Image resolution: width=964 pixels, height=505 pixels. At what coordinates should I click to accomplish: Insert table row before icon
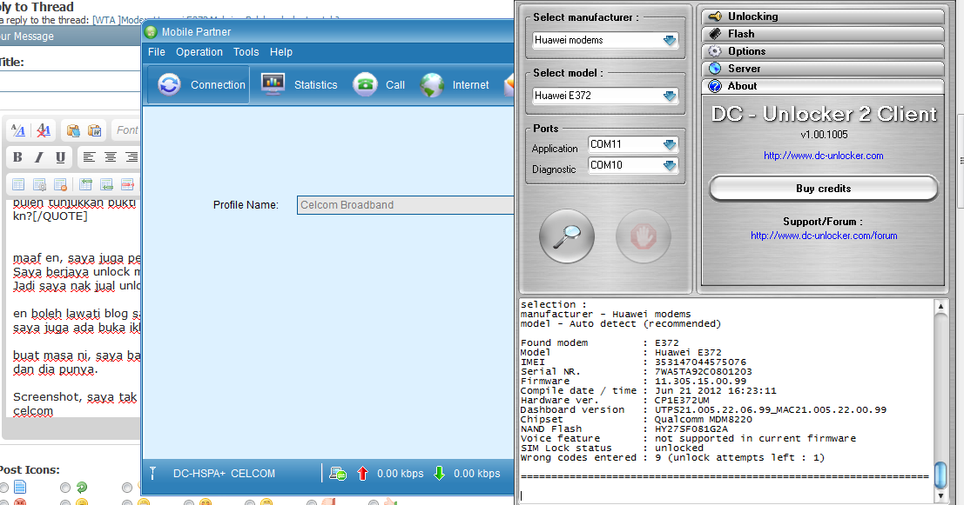[x=85, y=184]
